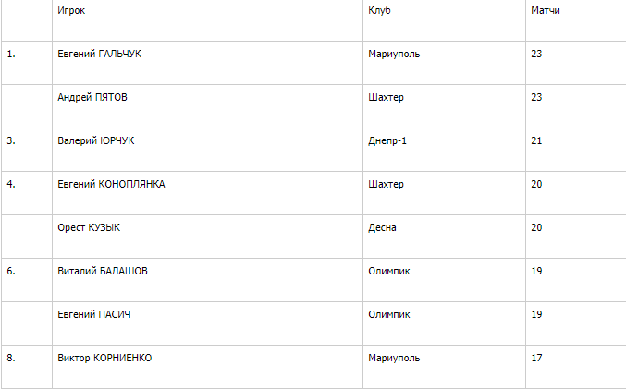This screenshot has height=390, width=626.
Task: Select Орест КУЗЫК in the table
Action: [89, 227]
